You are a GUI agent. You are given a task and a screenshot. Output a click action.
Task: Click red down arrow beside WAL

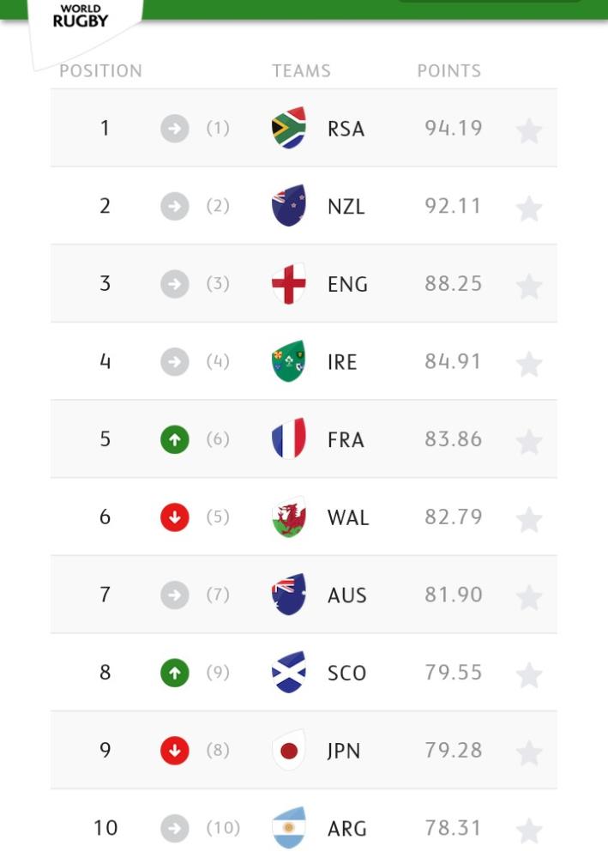pos(174,517)
